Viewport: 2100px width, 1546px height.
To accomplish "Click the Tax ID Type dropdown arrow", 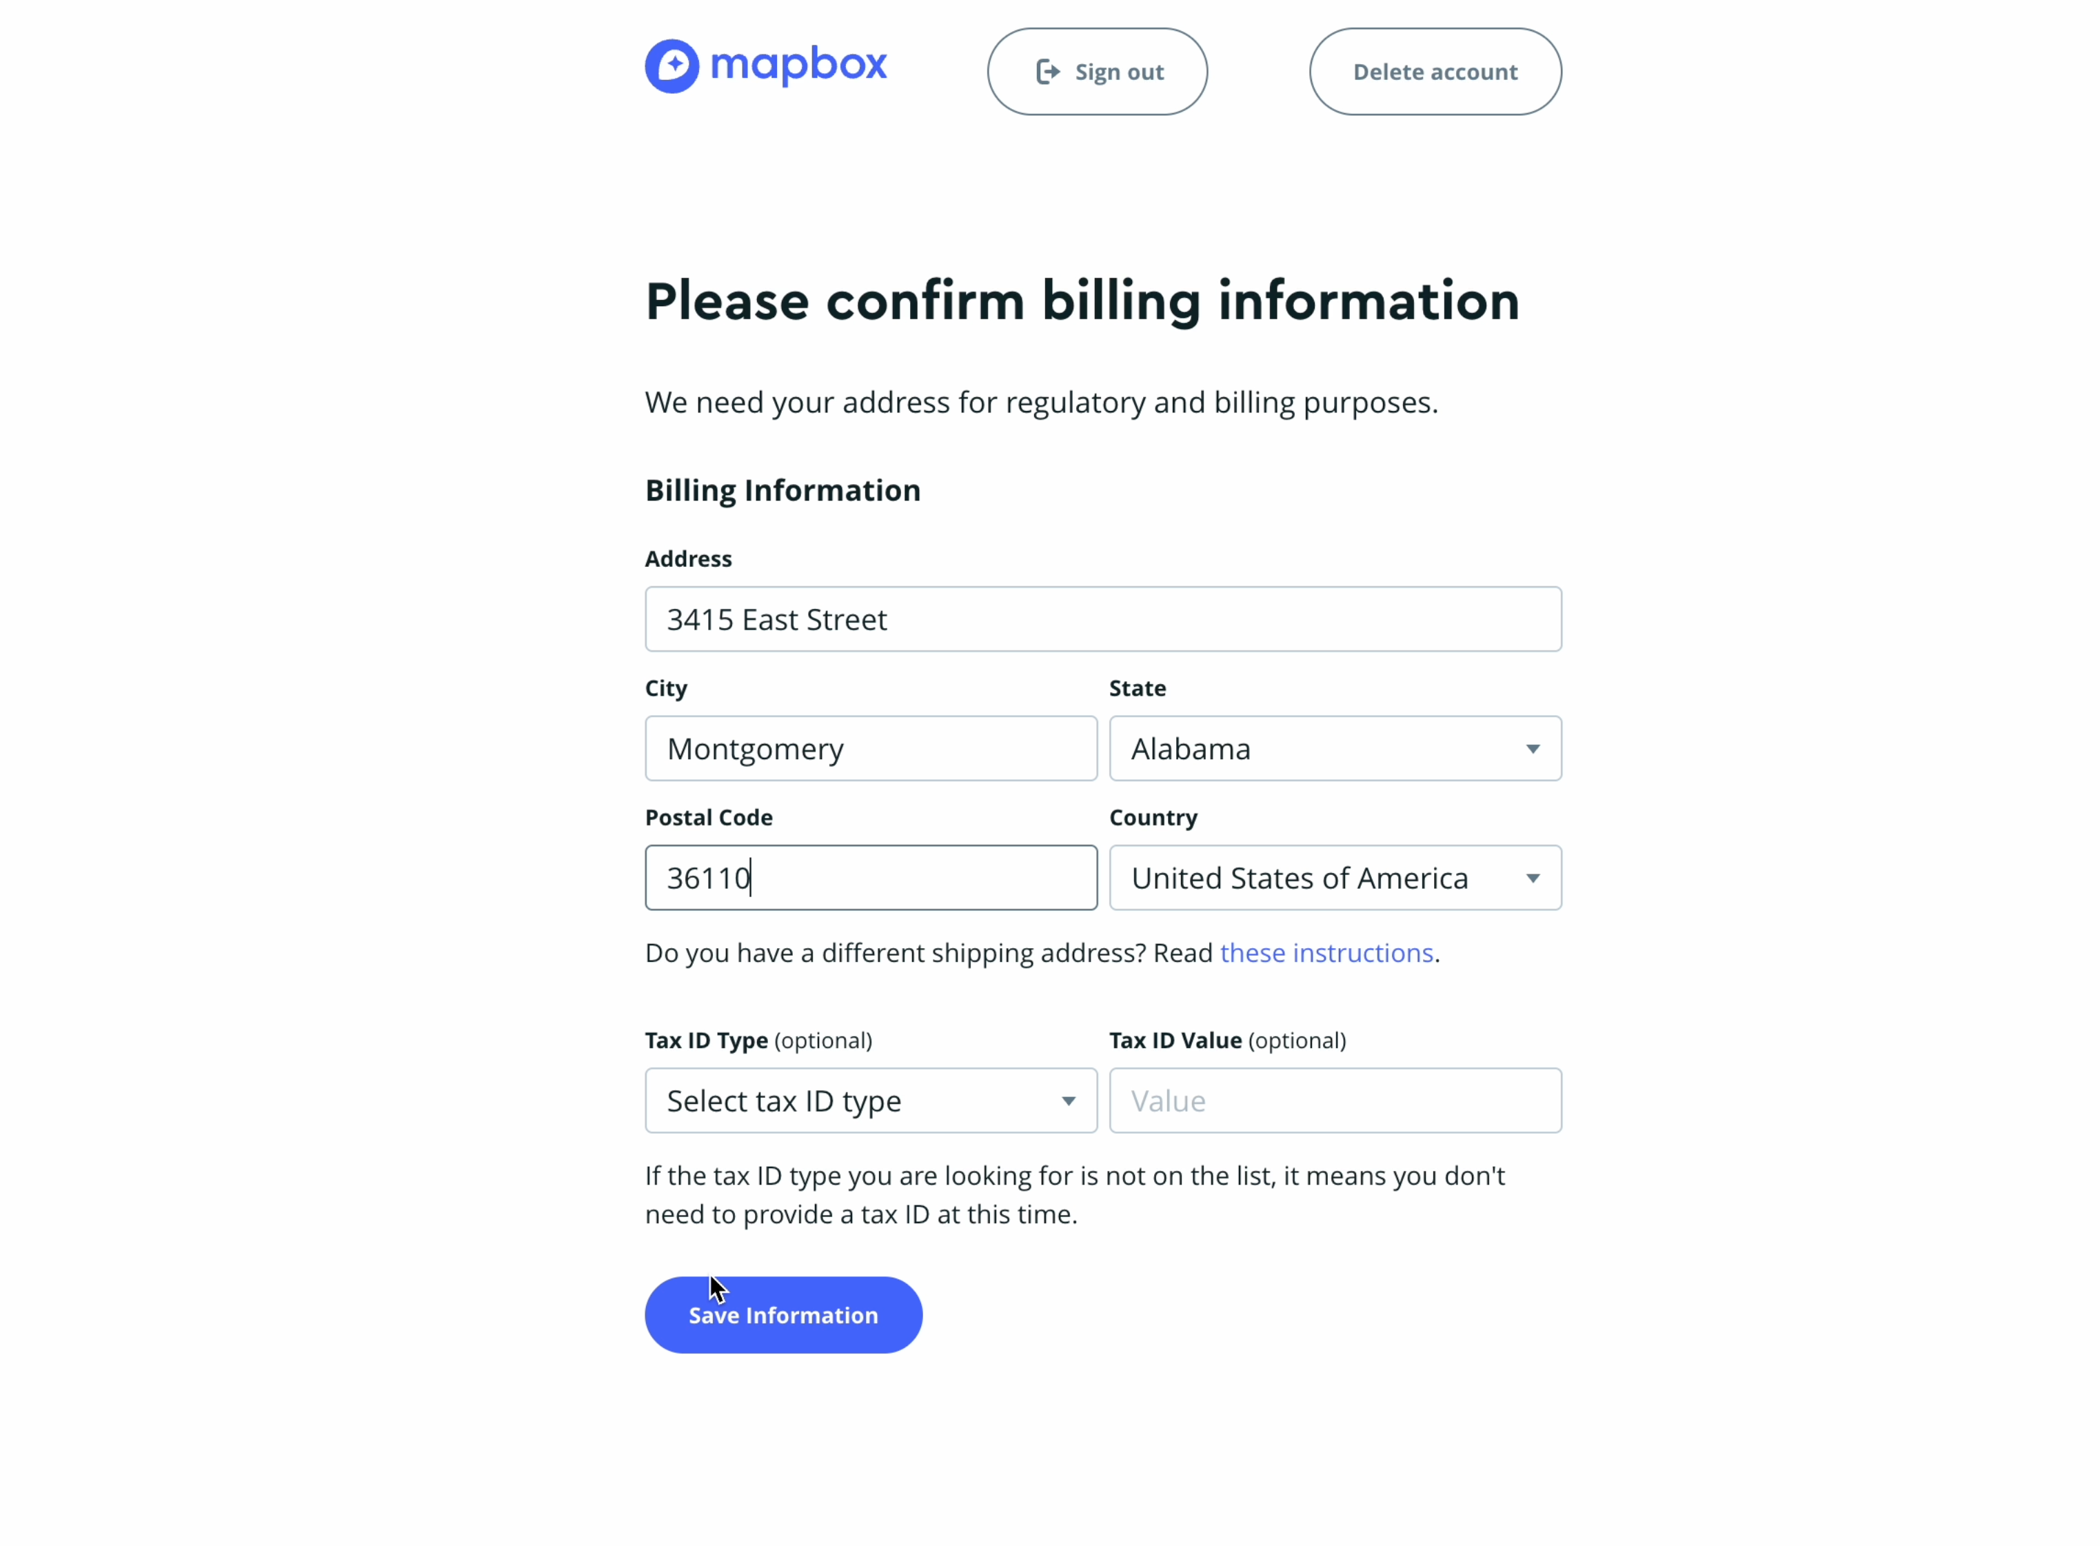I will (1068, 1101).
